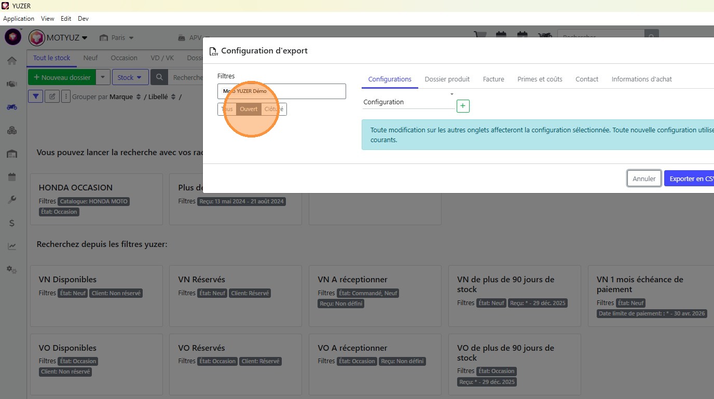
Task: Switch to the 'Dossier produit' tab
Action: coord(447,79)
